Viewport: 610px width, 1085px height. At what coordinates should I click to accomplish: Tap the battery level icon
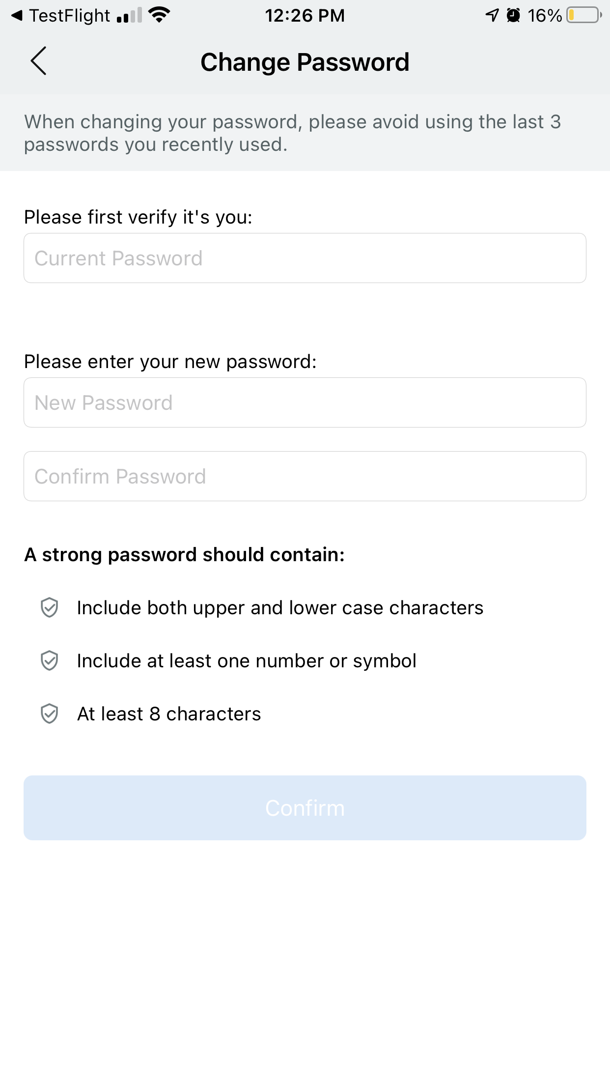(x=583, y=16)
